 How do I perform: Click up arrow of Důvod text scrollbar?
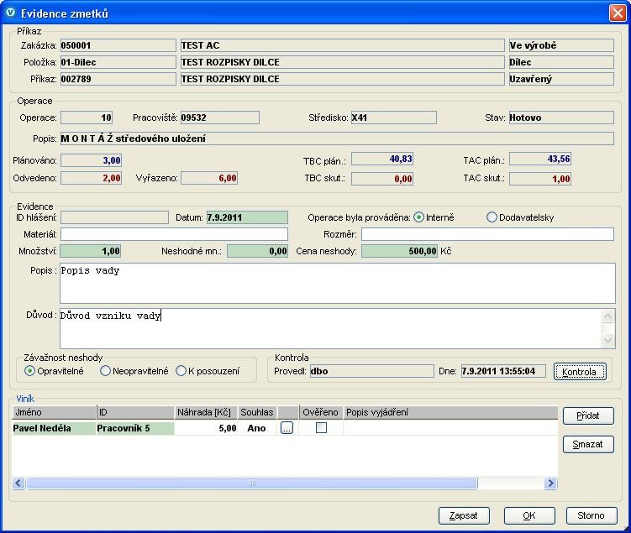click(x=607, y=316)
